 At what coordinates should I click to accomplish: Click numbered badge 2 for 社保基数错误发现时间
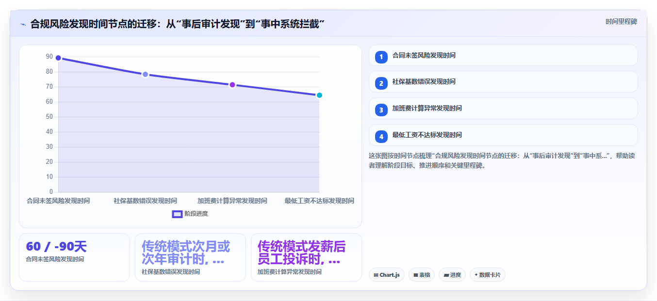[x=381, y=83]
